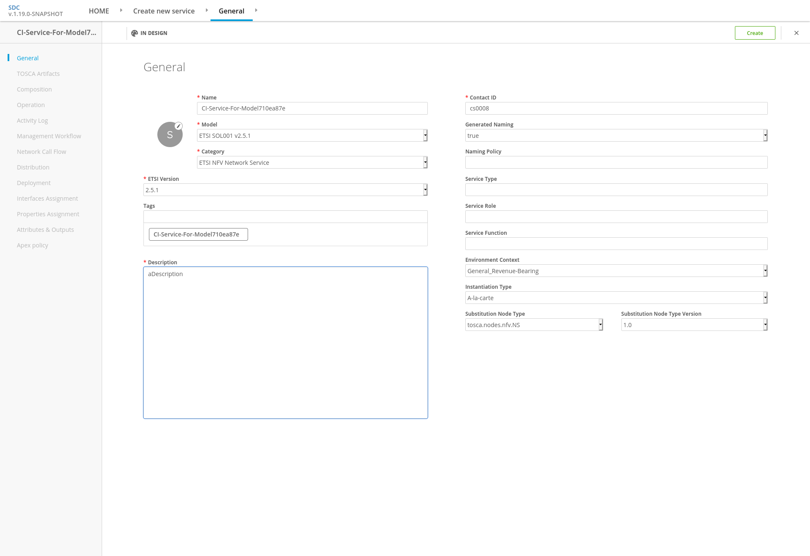Click the edit pencil icon on service avatar
Image resolution: width=810 pixels, height=556 pixels.
click(178, 126)
